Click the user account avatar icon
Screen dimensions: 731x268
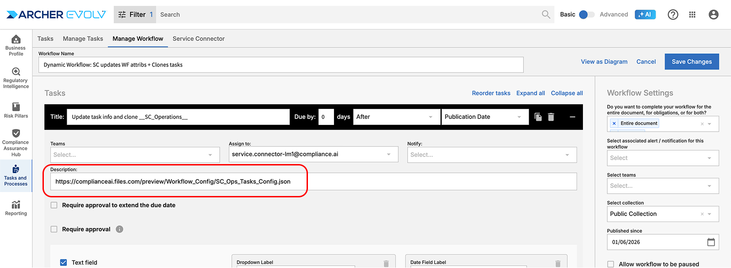713,15
